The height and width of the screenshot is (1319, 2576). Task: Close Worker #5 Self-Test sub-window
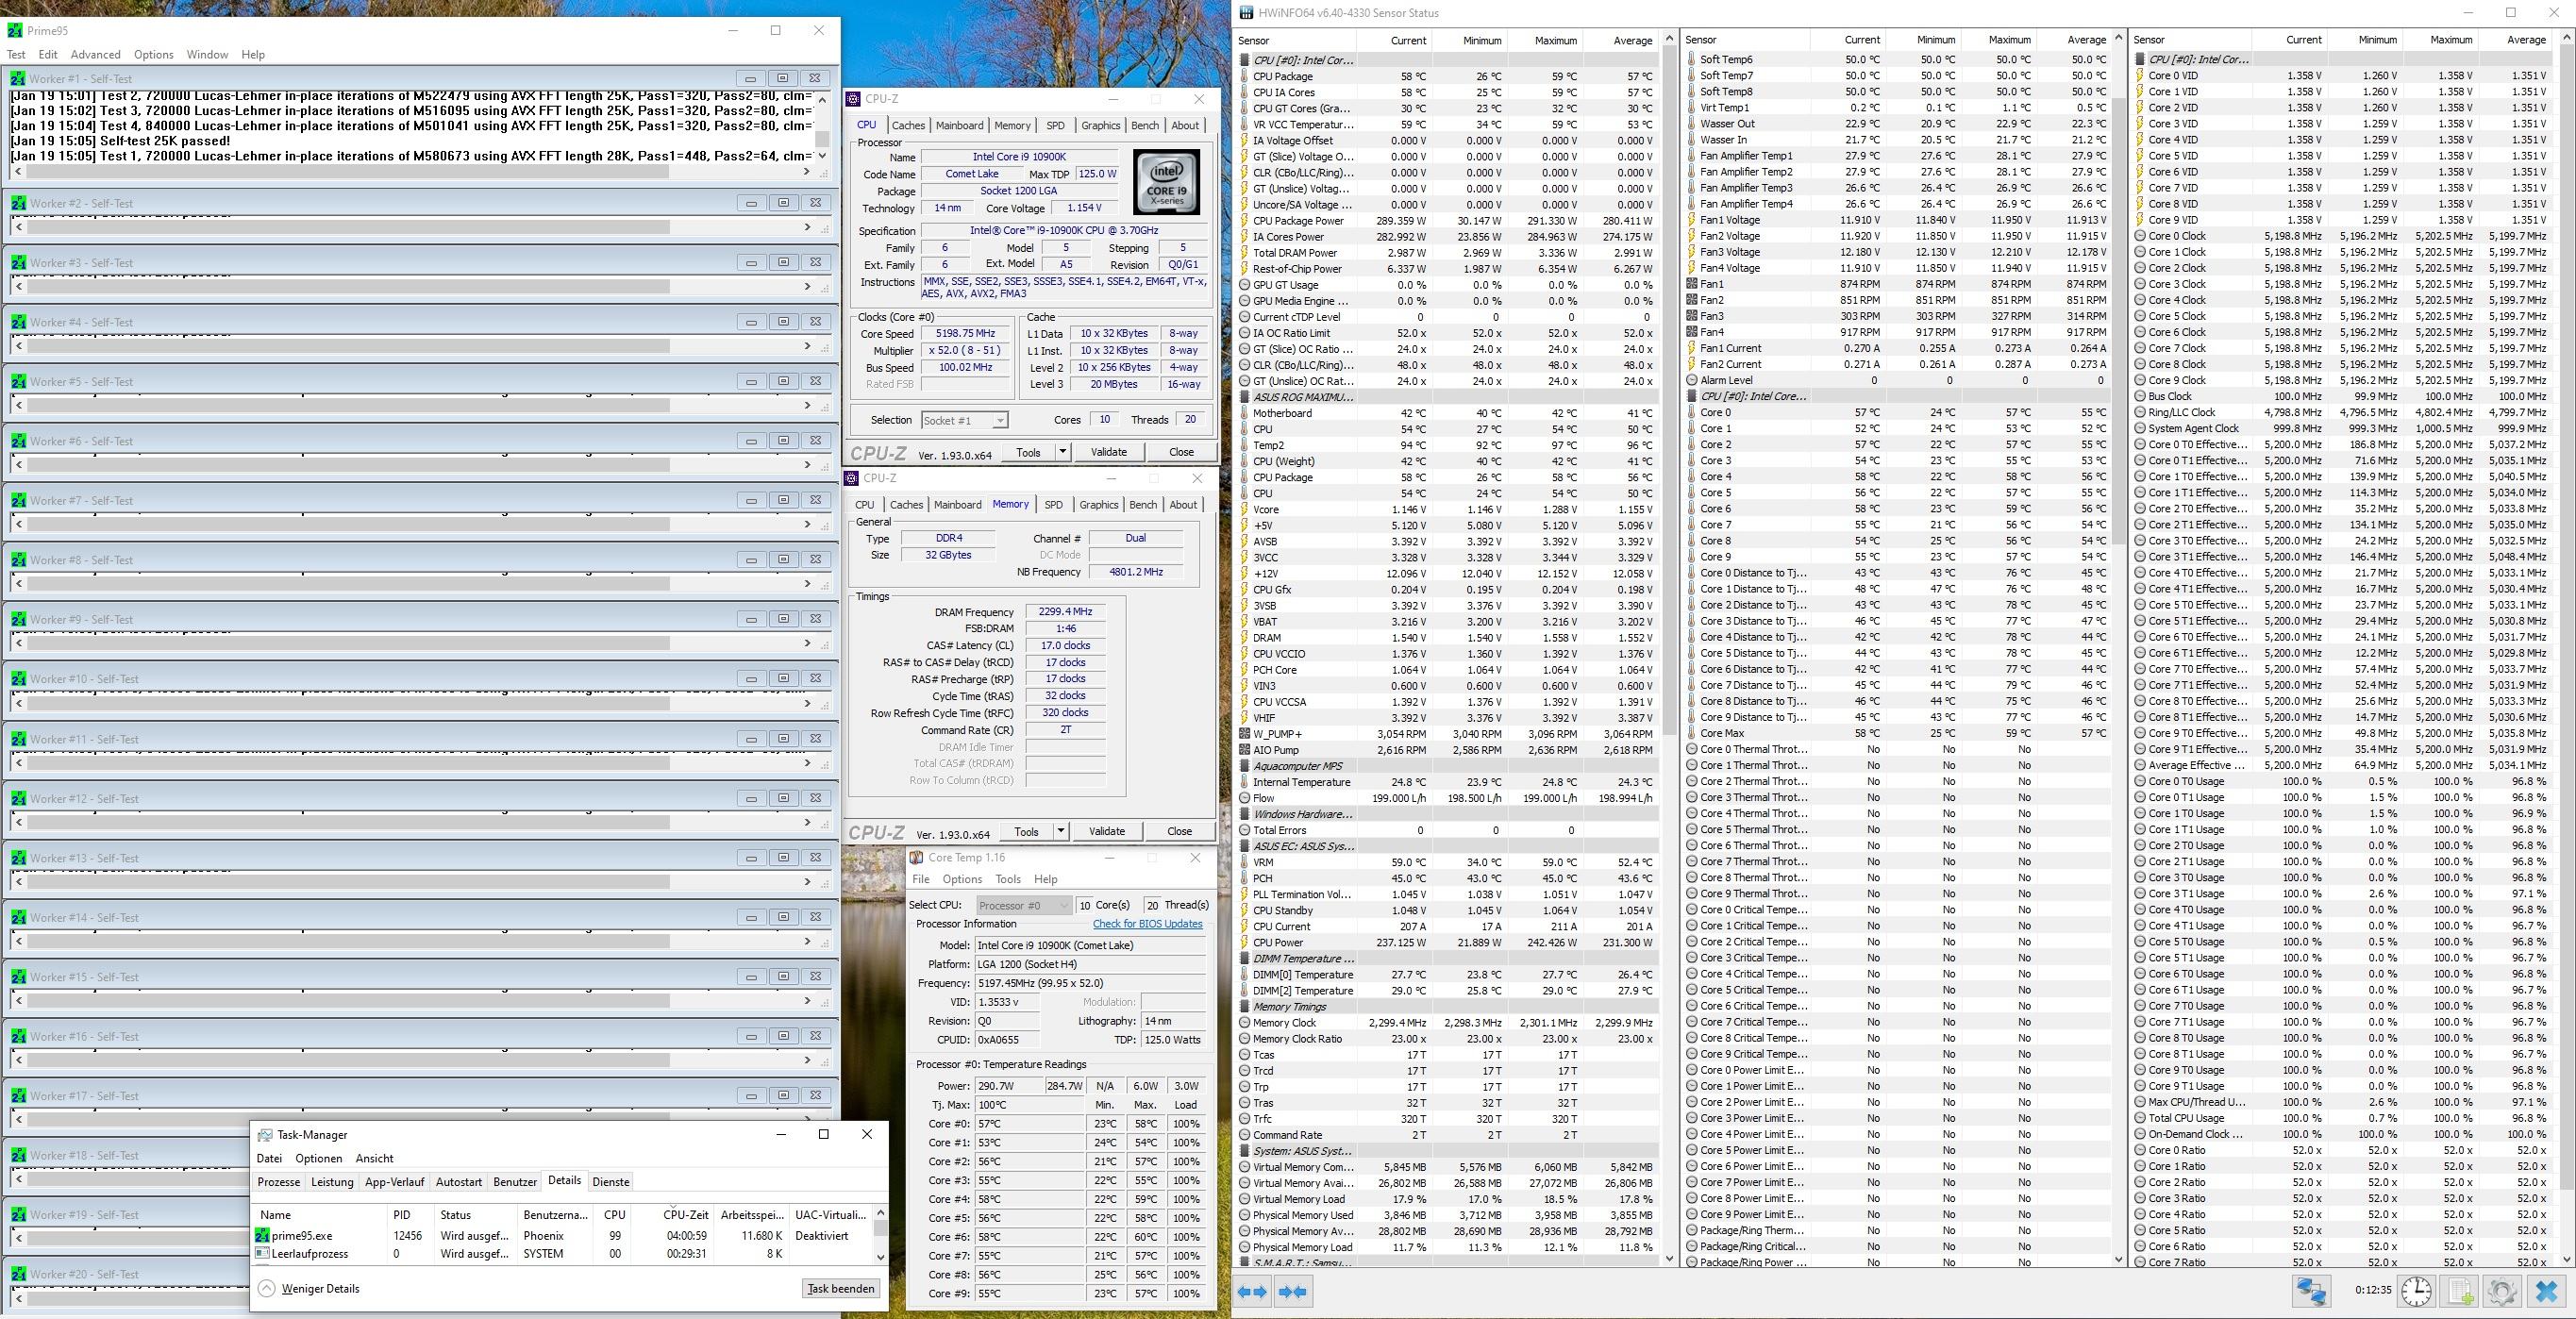(815, 381)
